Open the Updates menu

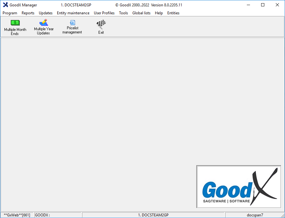tap(45, 13)
